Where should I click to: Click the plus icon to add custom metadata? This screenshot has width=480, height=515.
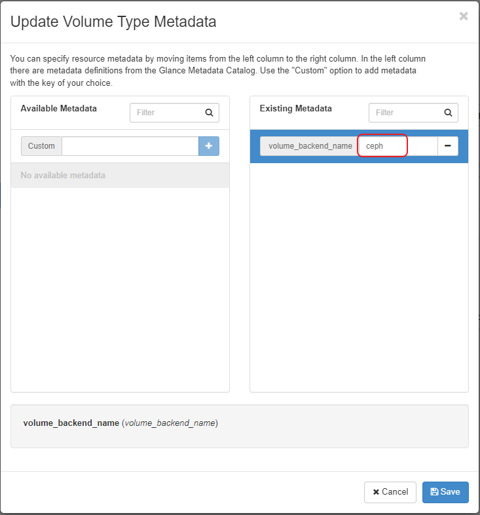click(209, 146)
